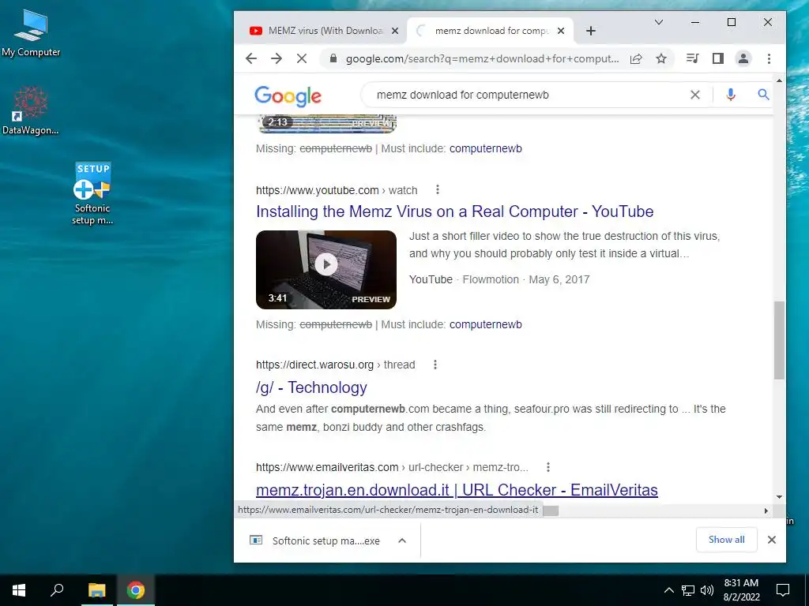Close the downloads bar

click(771, 540)
